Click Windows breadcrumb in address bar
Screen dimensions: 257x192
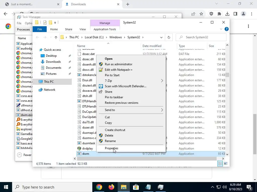coord(115,37)
